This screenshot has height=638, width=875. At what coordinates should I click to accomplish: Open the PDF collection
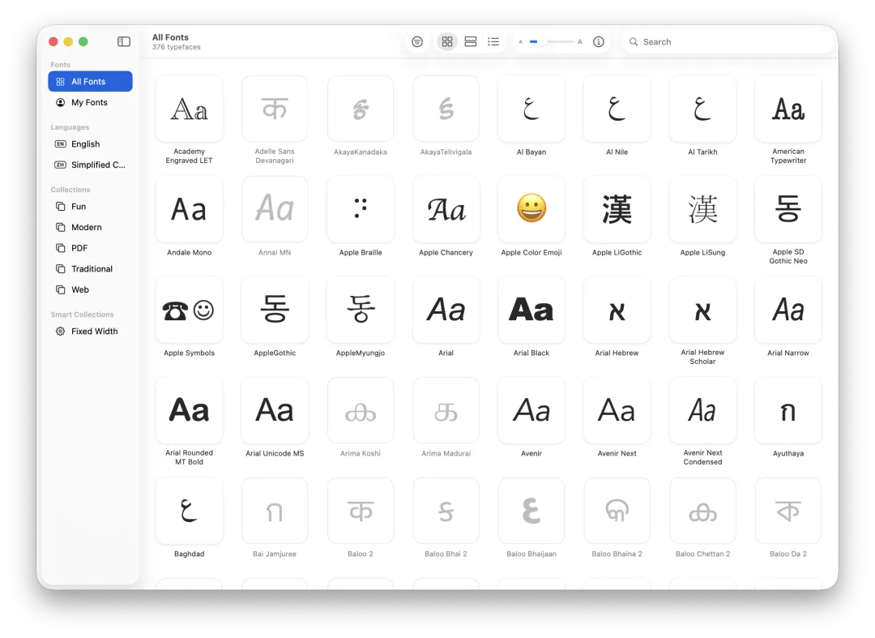point(91,248)
